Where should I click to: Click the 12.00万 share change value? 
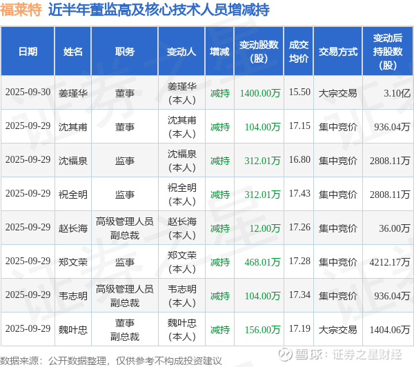click(x=265, y=228)
